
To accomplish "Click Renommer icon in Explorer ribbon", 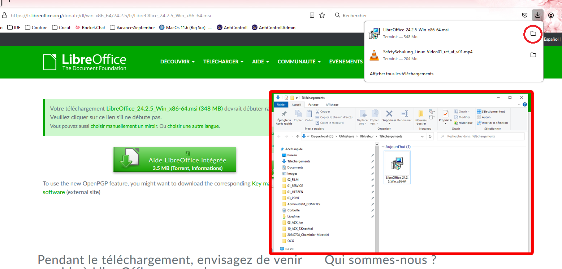I will [x=405, y=116].
